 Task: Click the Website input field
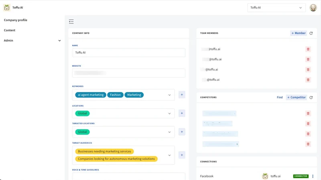click(128, 73)
